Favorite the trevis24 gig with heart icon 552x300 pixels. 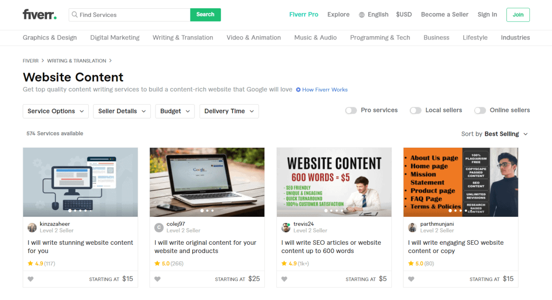click(284, 279)
